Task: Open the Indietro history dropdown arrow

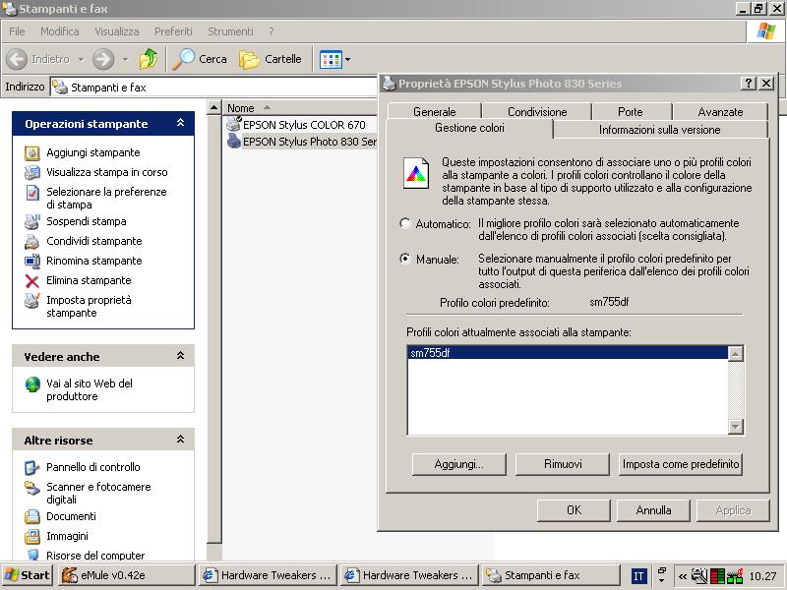Action: (x=81, y=60)
